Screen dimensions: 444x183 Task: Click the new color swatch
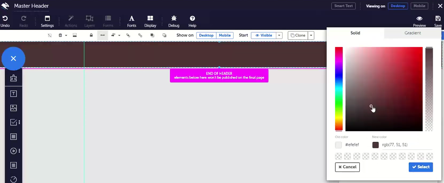tap(375, 145)
